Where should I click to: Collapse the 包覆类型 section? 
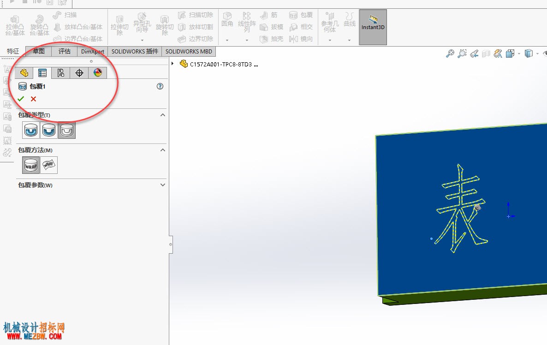pyautogui.click(x=162, y=115)
